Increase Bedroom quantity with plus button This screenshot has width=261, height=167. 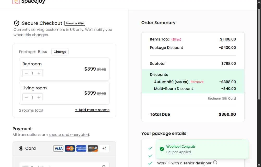point(39,73)
